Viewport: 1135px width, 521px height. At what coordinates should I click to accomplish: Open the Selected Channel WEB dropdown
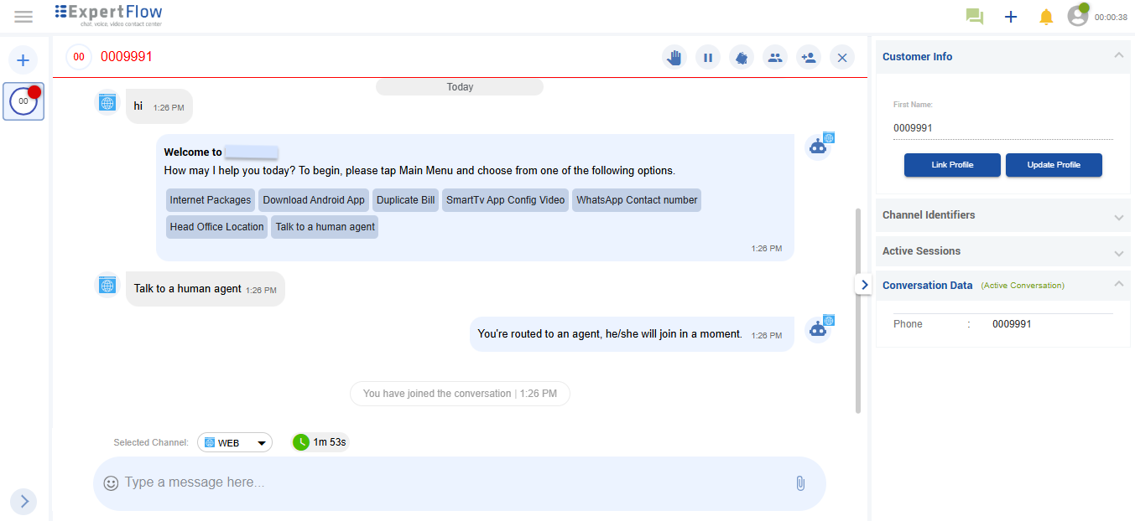(235, 441)
